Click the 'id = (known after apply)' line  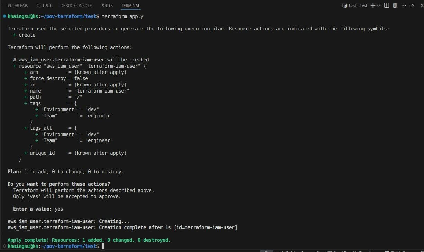(x=75, y=85)
